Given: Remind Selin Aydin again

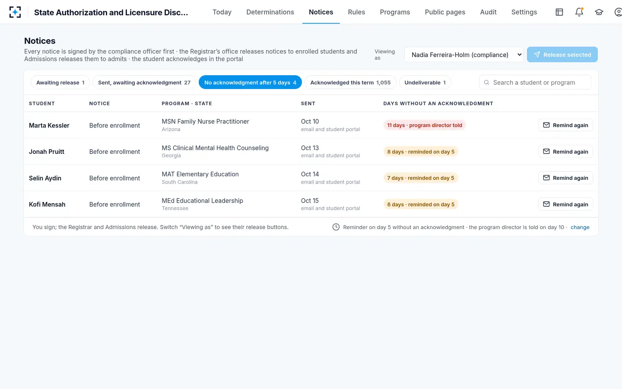Looking at the screenshot, I should 565,178.
